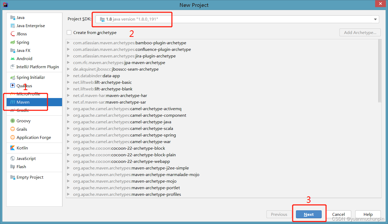This screenshot has width=388, height=224.
Task: Expand lift-archetype-basic node
Action: pos(68,82)
